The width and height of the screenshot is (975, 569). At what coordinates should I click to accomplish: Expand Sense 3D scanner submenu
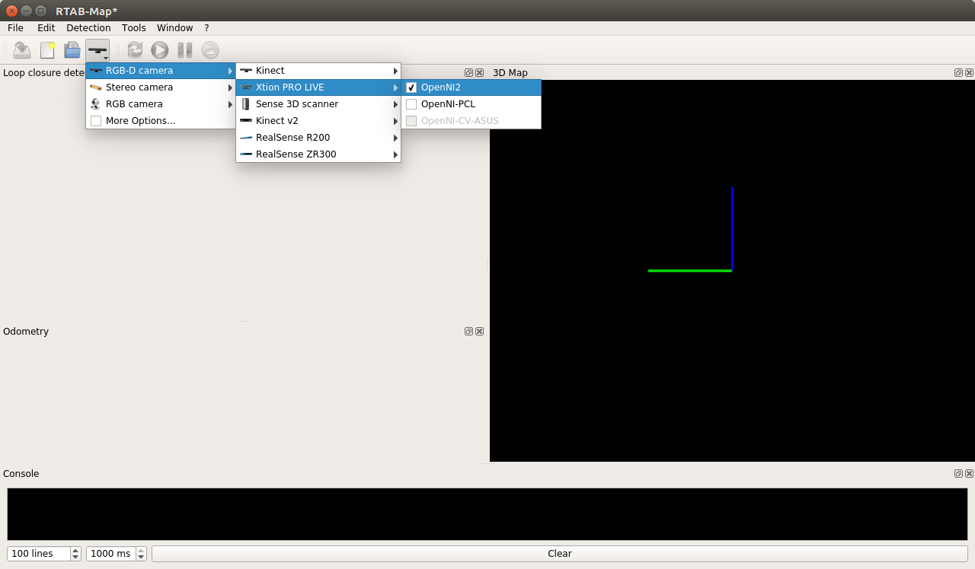pos(318,104)
